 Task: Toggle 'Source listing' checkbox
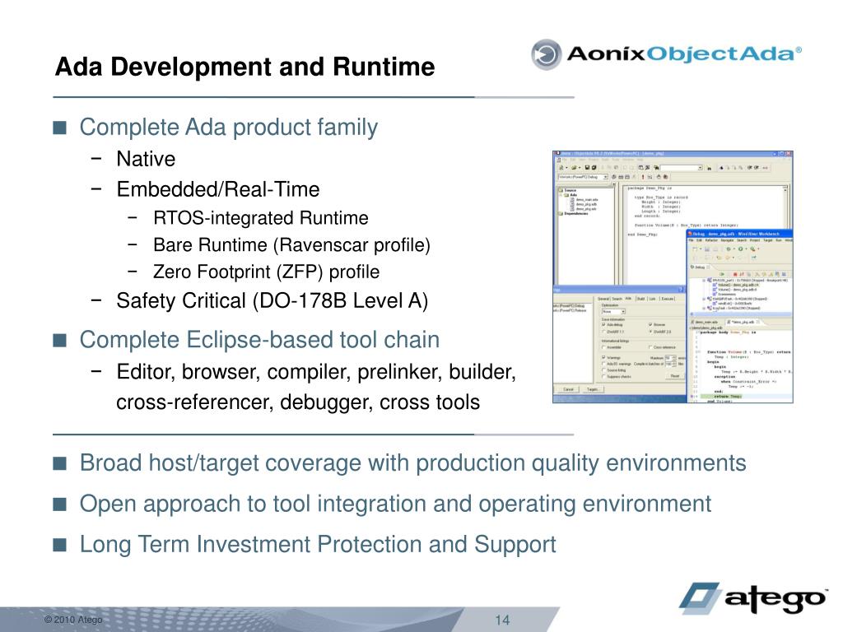coord(603,370)
